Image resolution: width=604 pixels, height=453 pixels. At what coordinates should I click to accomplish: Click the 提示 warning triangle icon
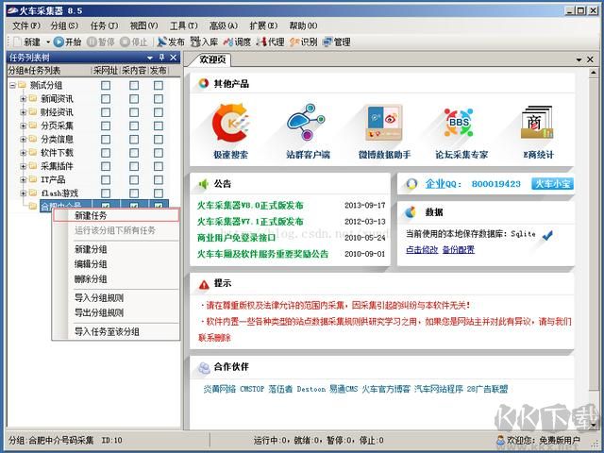204,284
